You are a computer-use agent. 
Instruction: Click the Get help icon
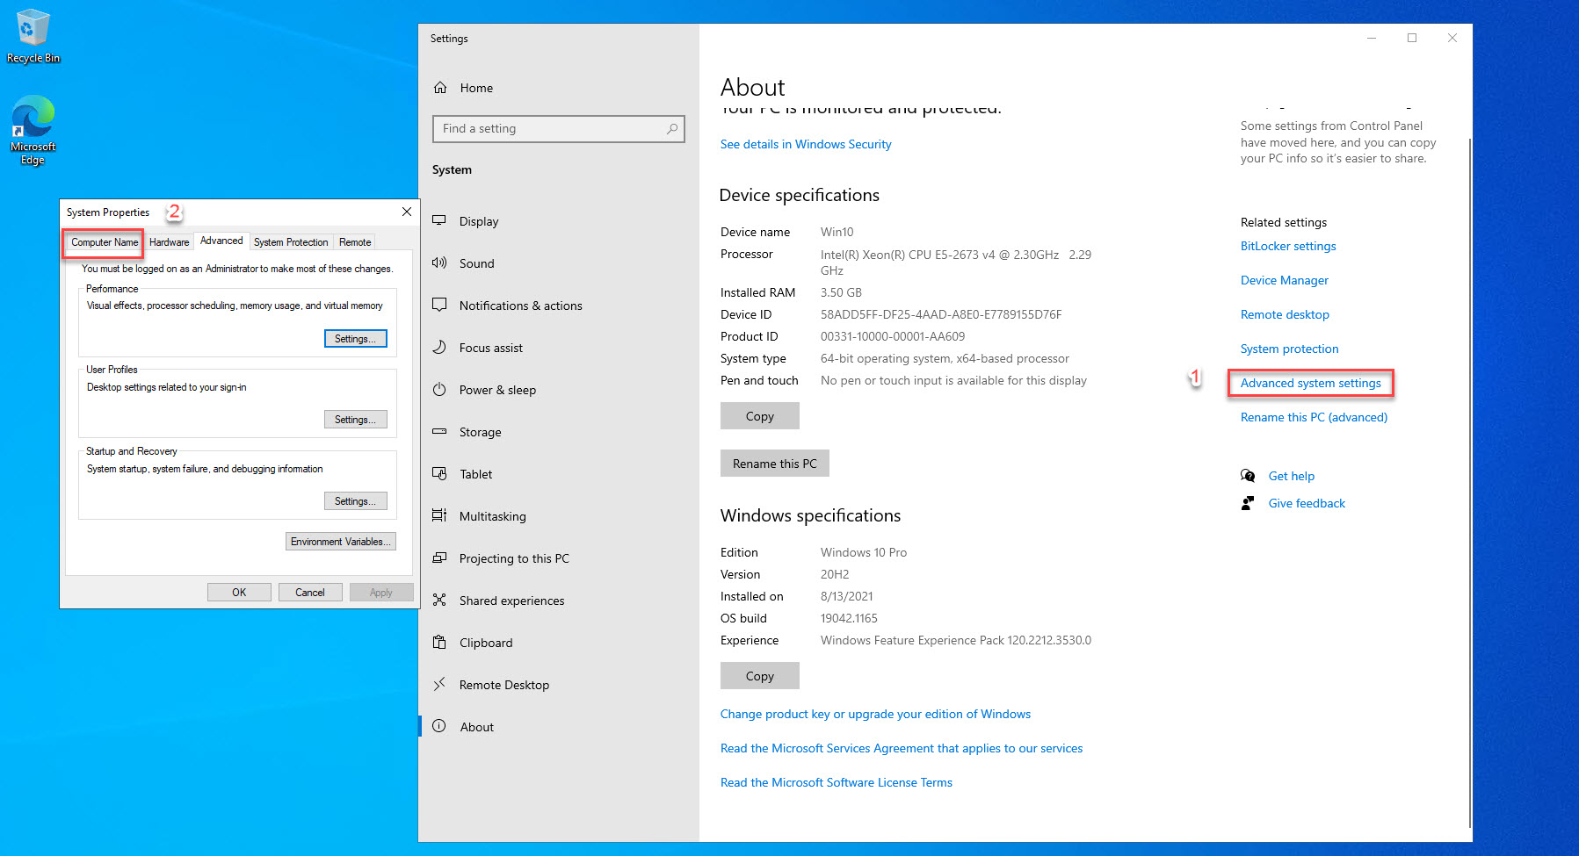point(1249,475)
